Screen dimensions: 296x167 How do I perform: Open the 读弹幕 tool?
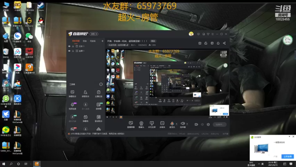point(98,106)
